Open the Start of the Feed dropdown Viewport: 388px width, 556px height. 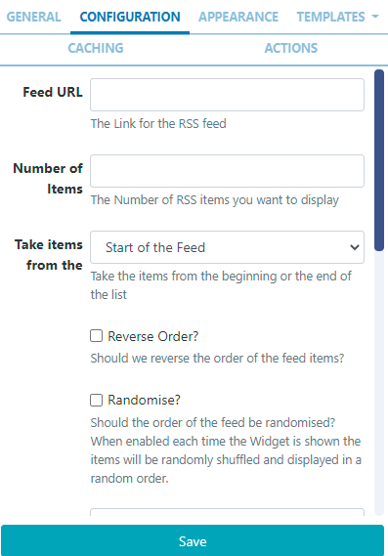point(227,247)
